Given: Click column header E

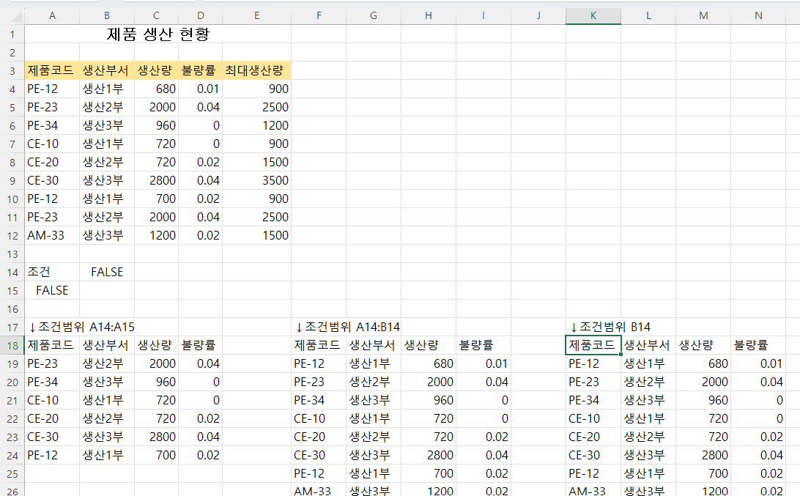Looking at the screenshot, I should 256,15.
